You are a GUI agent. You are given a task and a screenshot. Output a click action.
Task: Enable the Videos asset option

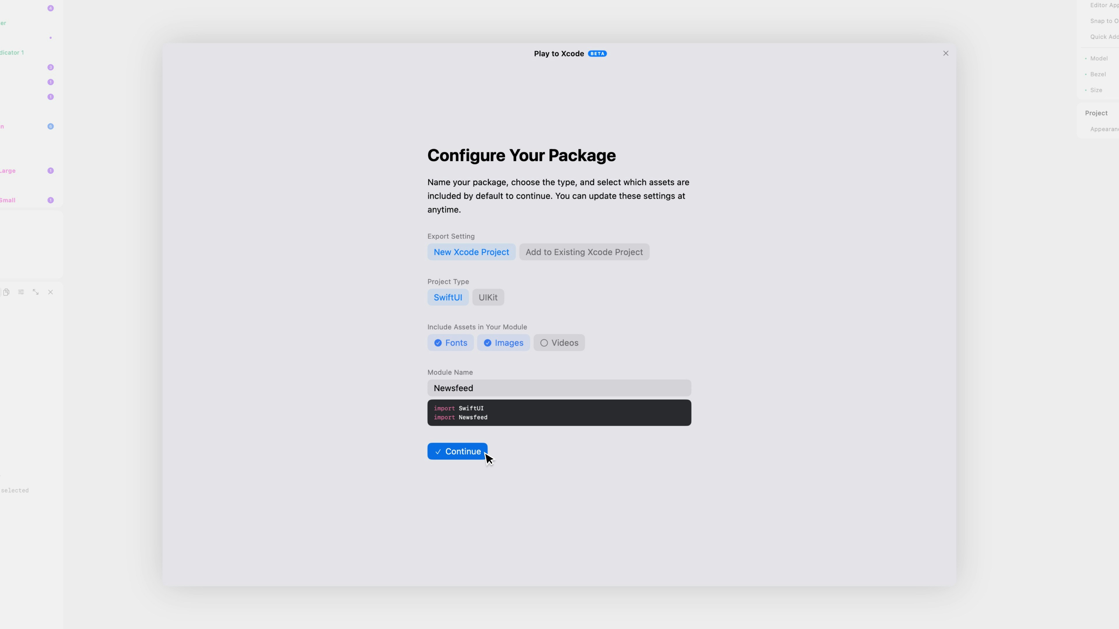point(559,343)
